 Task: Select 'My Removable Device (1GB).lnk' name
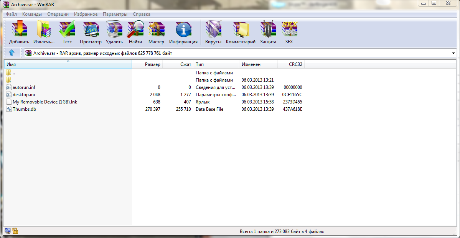45,102
